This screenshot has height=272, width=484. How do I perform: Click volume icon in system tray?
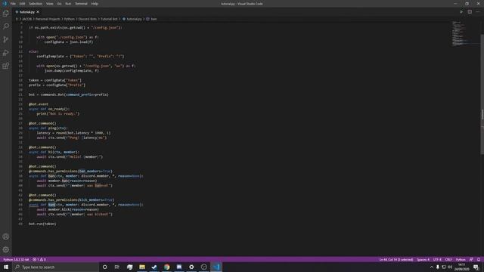pos(450,267)
